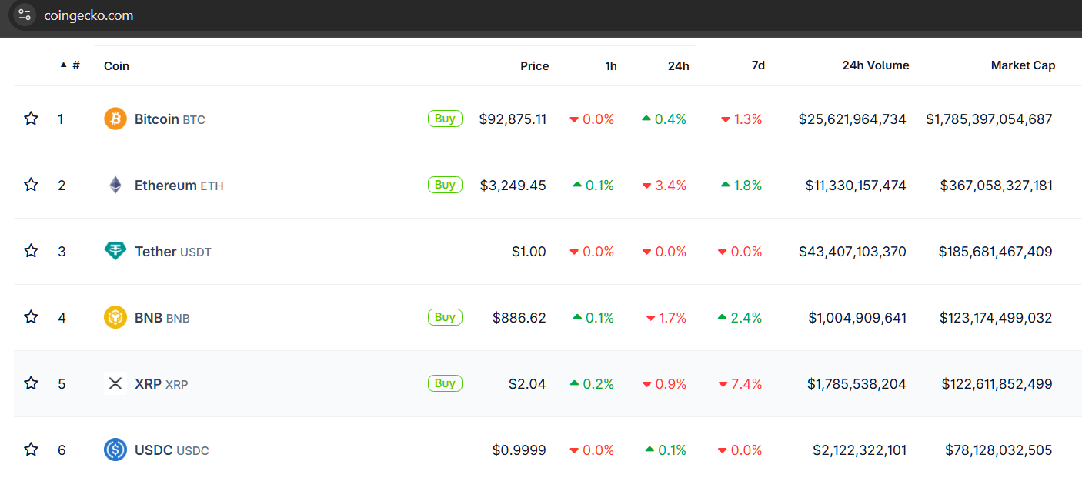Open site info icon in address bar
The image size is (1082, 488).
coord(24,15)
